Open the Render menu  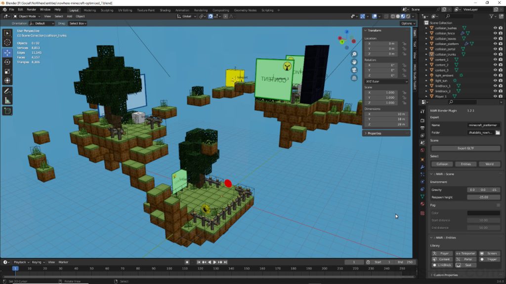(x=31, y=9)
